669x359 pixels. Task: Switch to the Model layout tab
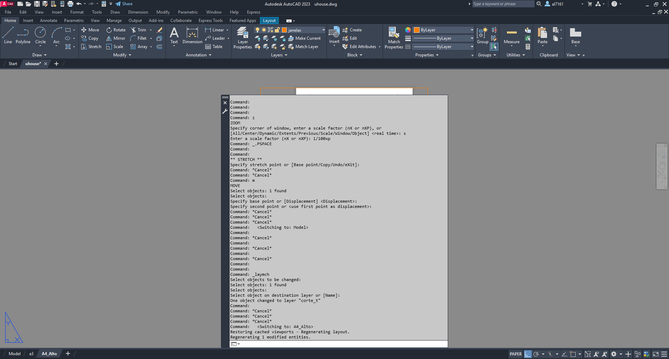point(15,354)
